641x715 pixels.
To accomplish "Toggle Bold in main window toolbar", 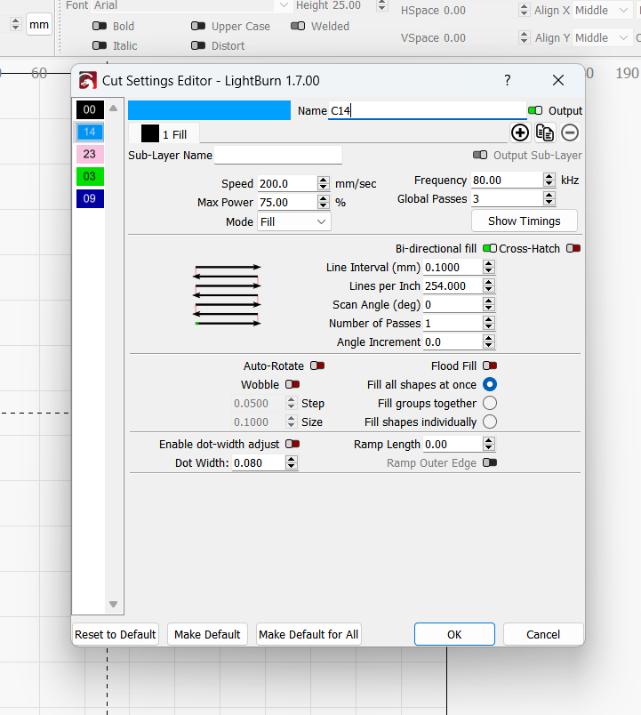I will pyautogui.click(x=100, y=26).
